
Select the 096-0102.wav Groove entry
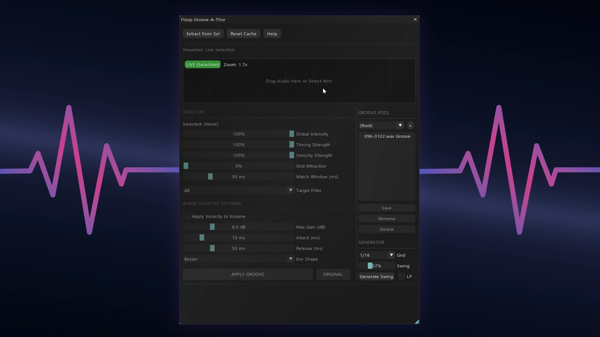pyautogui.click(x=387, y=136)
